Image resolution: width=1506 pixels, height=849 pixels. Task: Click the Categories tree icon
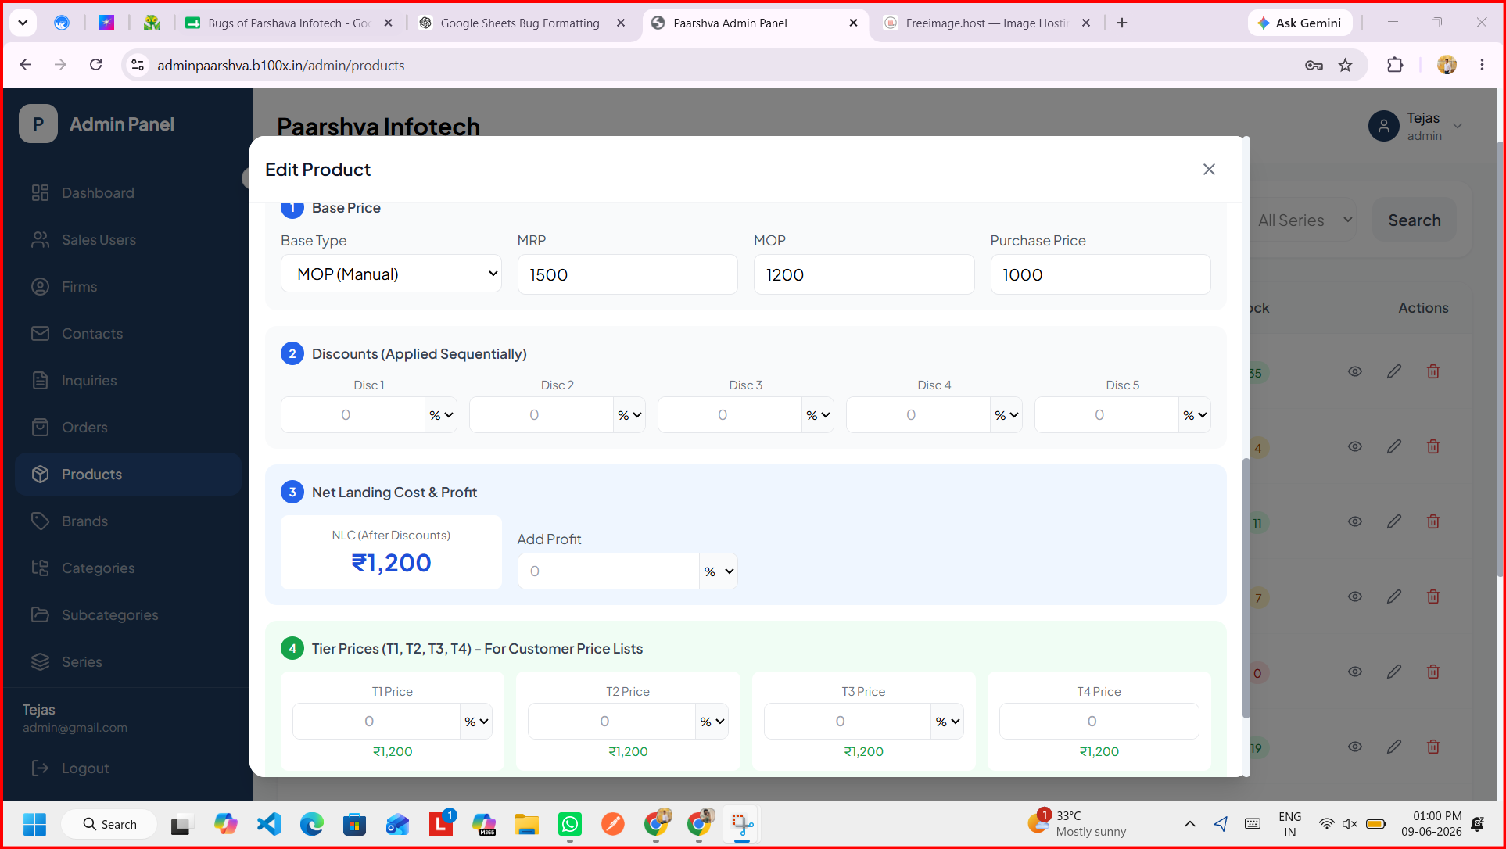(x=41, y=568)
